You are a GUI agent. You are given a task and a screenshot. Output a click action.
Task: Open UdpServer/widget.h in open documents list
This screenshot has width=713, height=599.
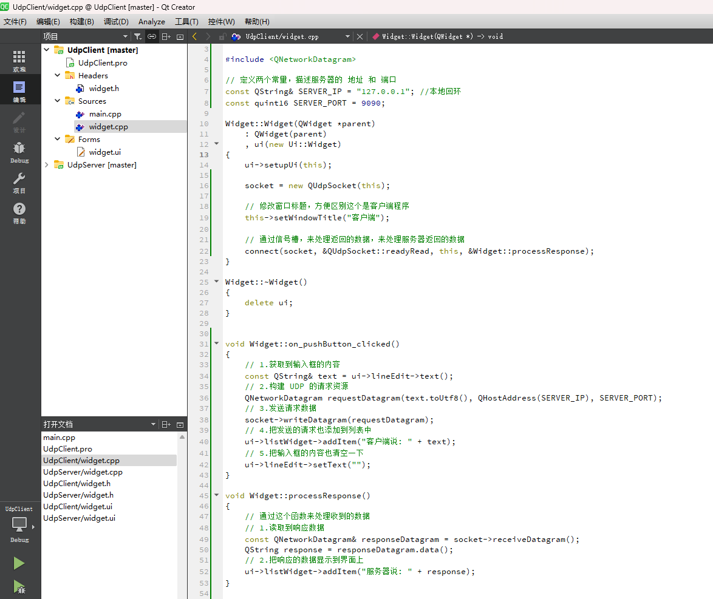click(78, 495)
